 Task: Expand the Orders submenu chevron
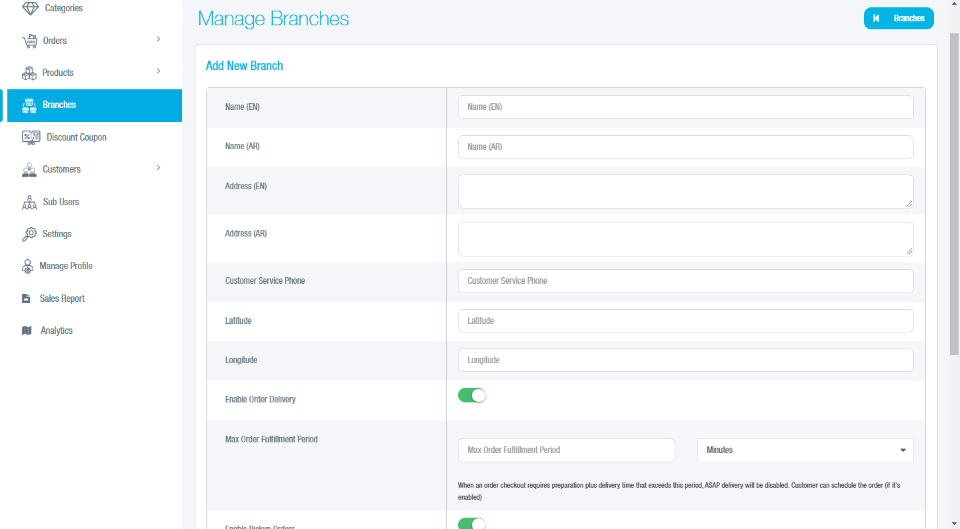point(159,39)
